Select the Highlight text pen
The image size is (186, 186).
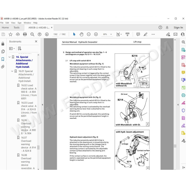145,34
